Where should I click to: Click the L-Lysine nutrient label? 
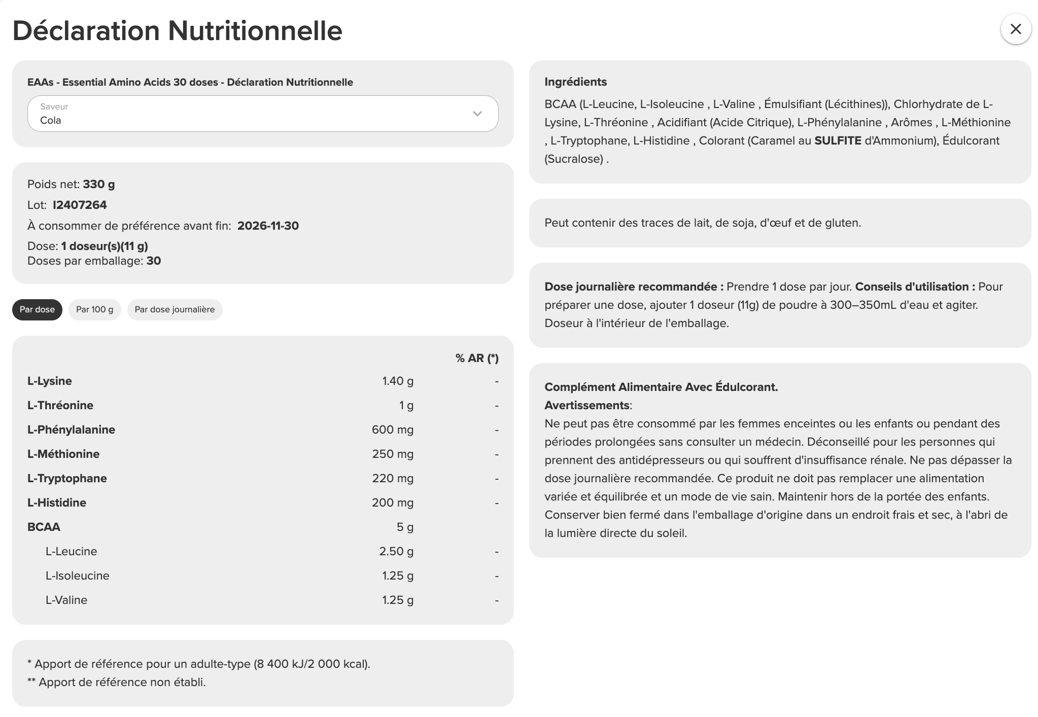tap(50, 381)
